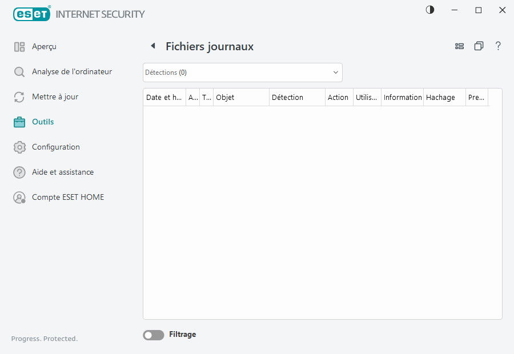Expand the log type selector chevron
This screenshot has height=354, width=514.
pos(335,73)
